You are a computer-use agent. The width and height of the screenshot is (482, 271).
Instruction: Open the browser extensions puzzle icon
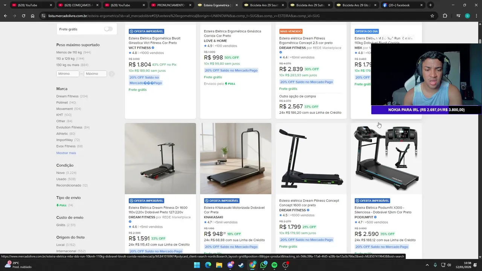point(445,16)
